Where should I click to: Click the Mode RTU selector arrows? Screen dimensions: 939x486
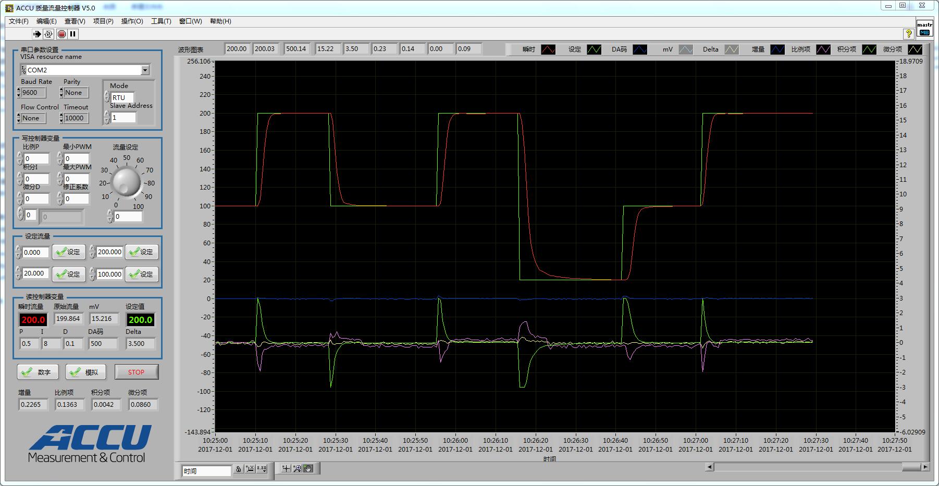pyautogui.click(x=107, y=97)
